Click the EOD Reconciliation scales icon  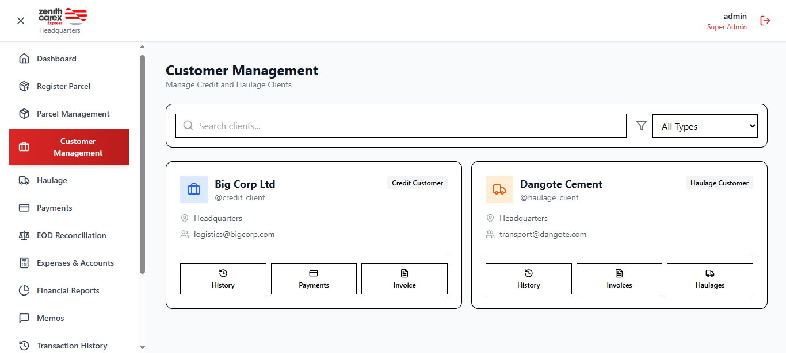[x=24, y=235]
